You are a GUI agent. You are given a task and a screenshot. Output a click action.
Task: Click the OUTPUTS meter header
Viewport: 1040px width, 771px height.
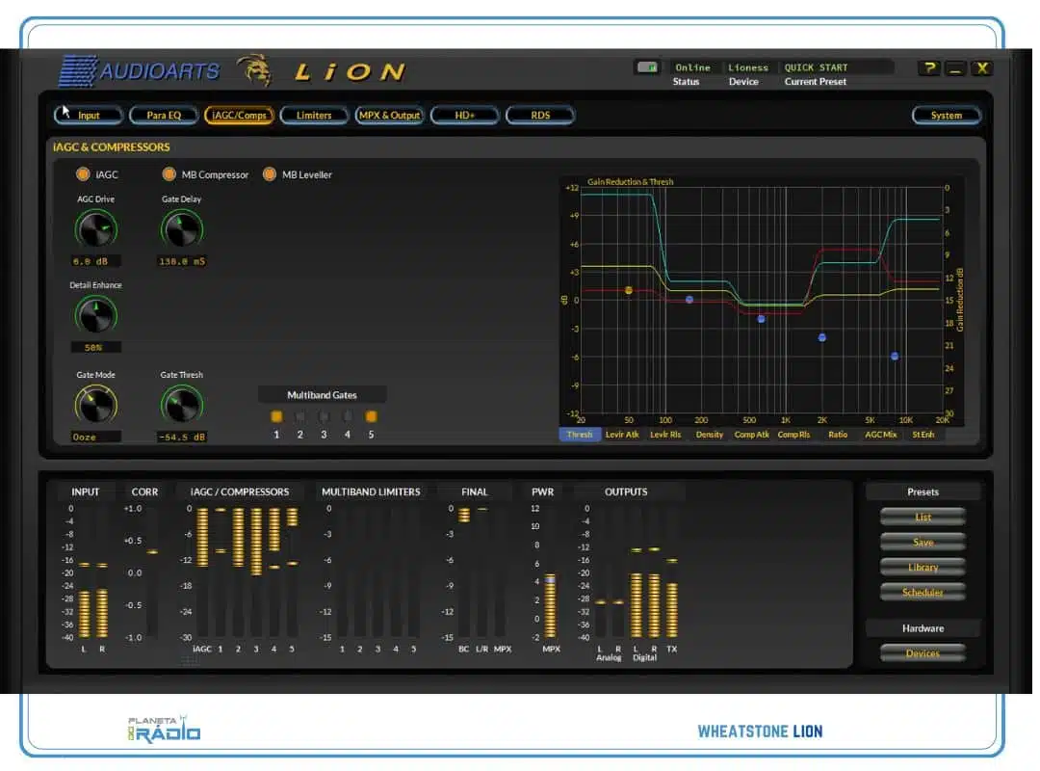pos(626,492)
